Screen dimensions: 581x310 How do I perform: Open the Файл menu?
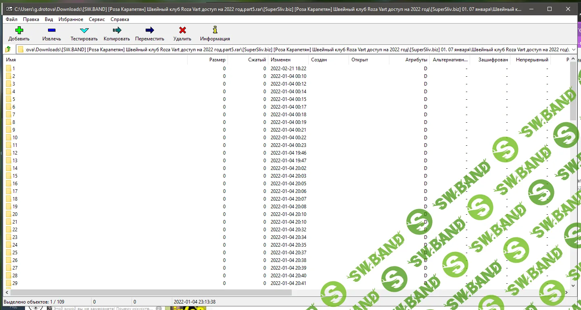point(11,19)
